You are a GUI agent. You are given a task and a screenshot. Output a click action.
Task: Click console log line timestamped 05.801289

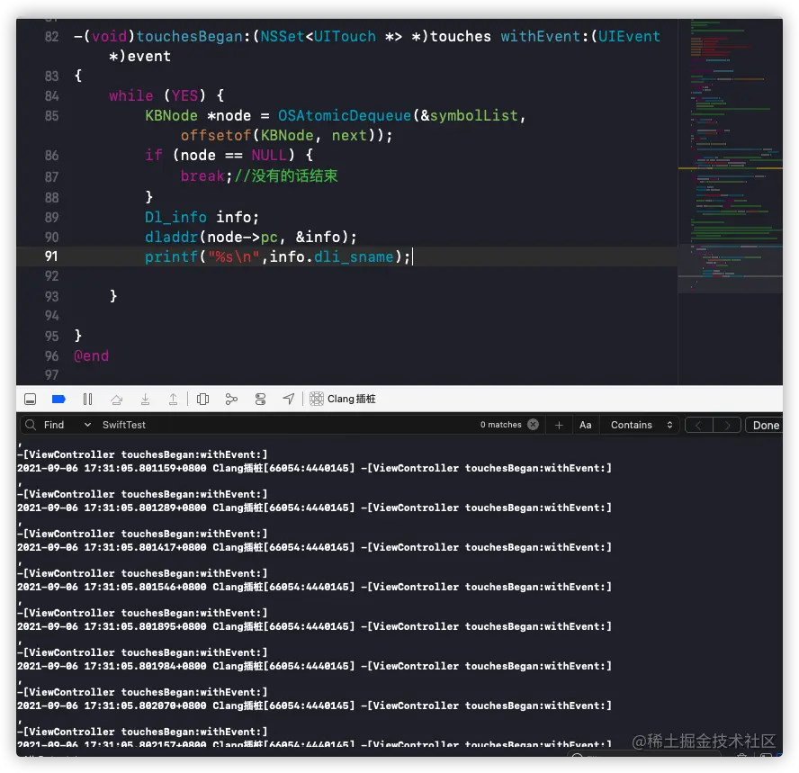(x=314, y=508)
